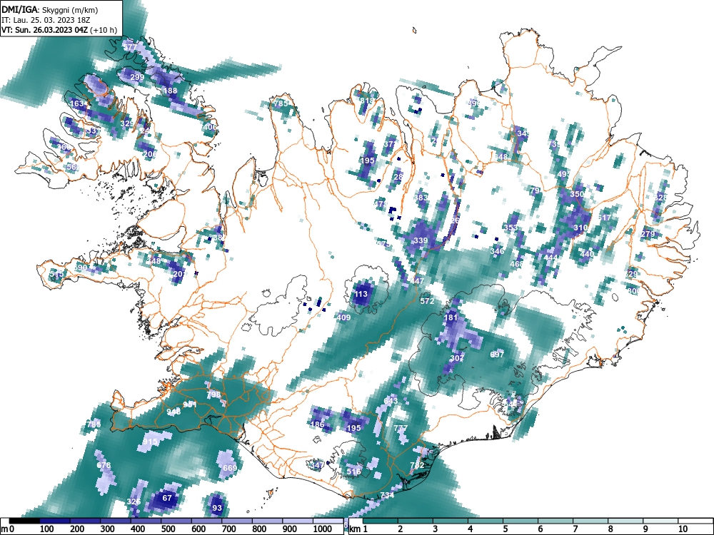The width and height of the screenshot is (714, 535).
Task: Select the dark teal 1–2 km swatch
Action: 381,521
